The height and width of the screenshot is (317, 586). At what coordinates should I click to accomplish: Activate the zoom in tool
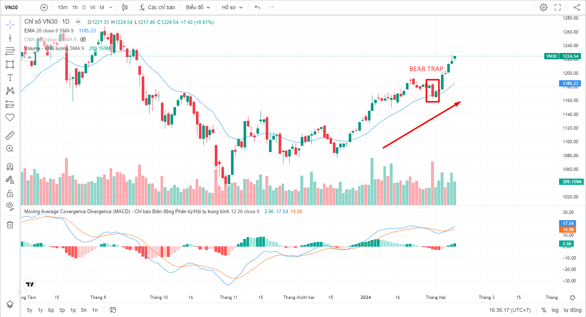pos(10,148)
